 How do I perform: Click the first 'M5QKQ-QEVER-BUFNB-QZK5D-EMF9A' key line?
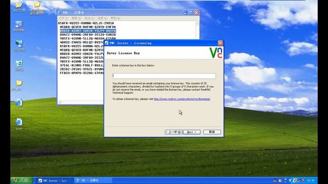pos(88,27)
